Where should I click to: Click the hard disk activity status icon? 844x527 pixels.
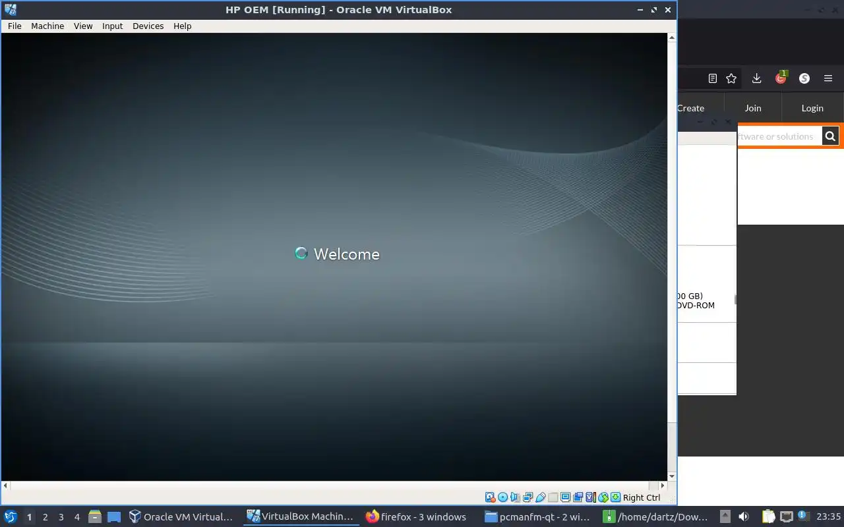click(x=490, y=497)
